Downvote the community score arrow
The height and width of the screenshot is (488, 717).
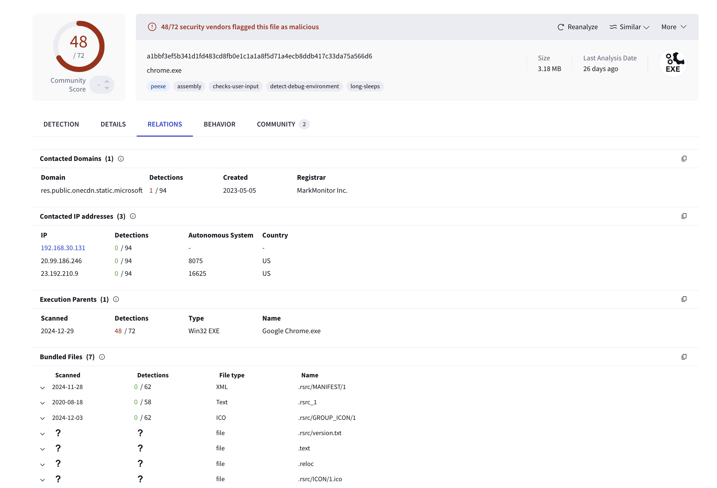pyautogui.click(x=107, y=88)
